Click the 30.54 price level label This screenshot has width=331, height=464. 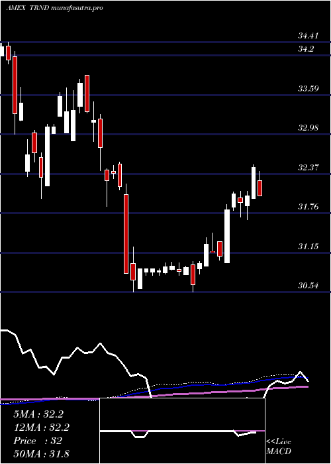click(308, 286)
